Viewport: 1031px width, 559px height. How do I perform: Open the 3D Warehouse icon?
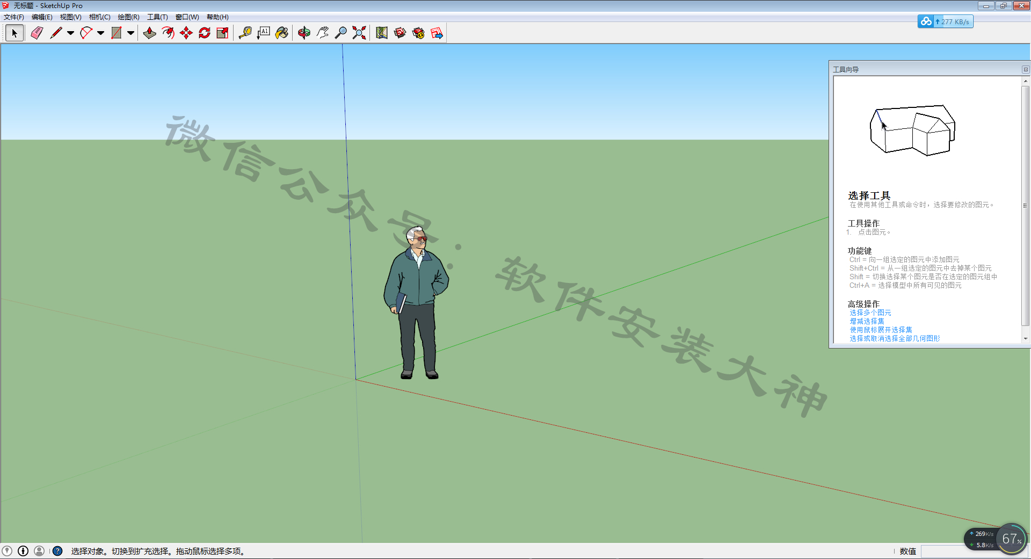pos(400,33)
